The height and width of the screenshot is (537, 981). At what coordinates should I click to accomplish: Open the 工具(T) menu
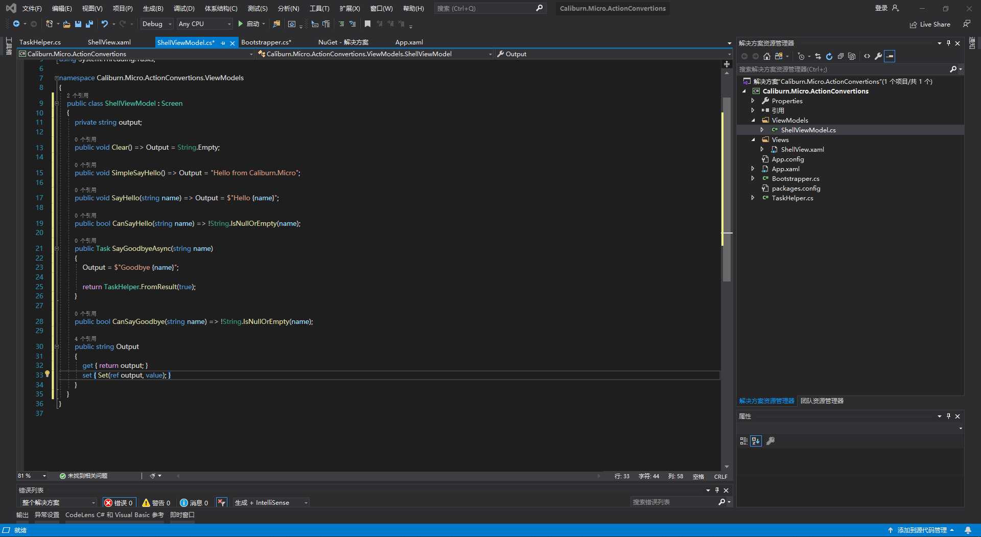[x=319, y=9]
